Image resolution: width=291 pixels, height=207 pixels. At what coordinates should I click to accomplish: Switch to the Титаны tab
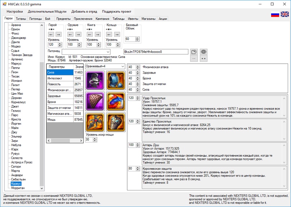coord(21,19)
